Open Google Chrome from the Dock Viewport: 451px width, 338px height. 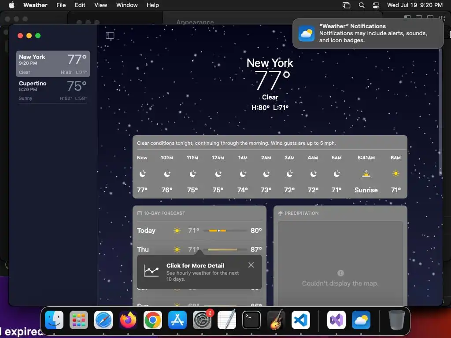(153, 320)
